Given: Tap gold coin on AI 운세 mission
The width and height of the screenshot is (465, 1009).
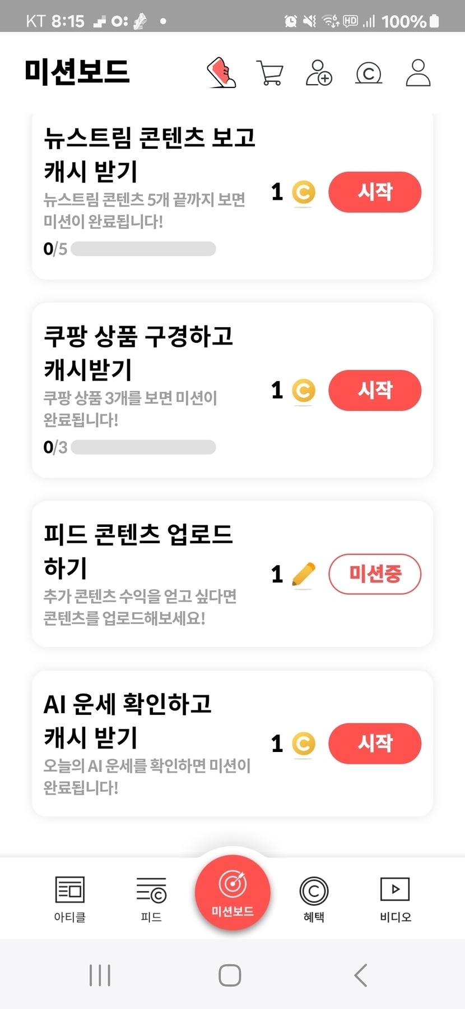Looking at the screenshot, I should [x=304, y=744].
